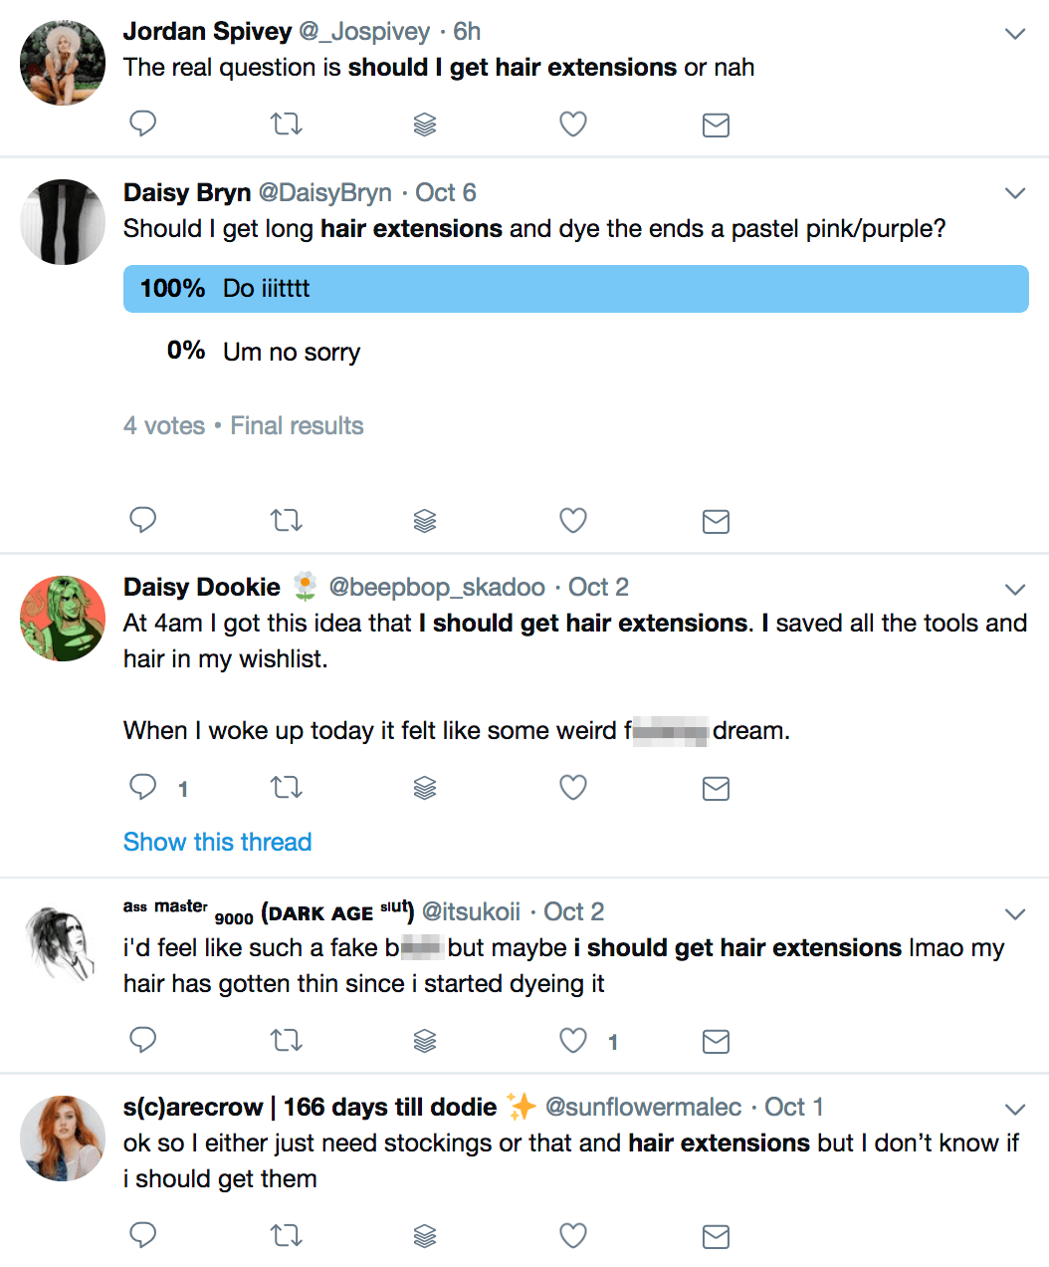
Task: Direct message the @sunflowermalec tweet
Action: (x=716, y=1236)
